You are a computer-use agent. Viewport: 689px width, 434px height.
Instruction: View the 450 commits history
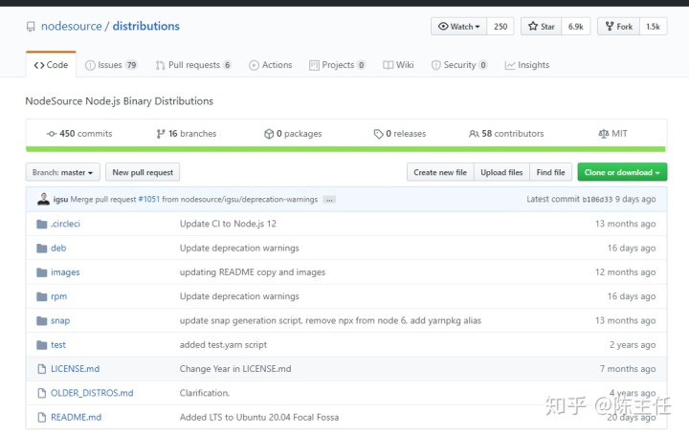pyautogui.click(x=79, y=134)
